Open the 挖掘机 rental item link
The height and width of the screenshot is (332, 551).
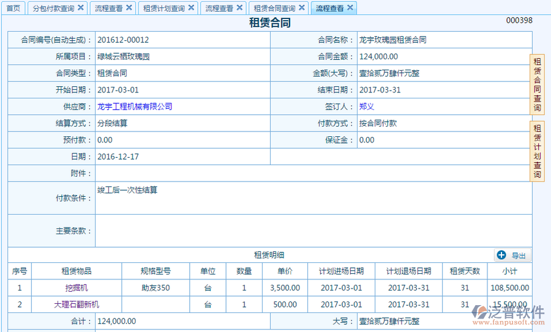[x=77, y=287]
